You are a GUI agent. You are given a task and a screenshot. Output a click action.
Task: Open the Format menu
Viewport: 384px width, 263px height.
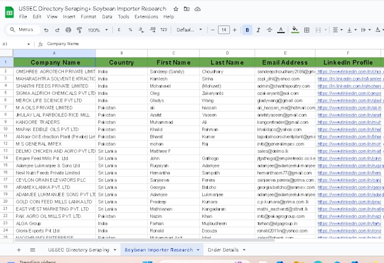[x=89, y=16]
